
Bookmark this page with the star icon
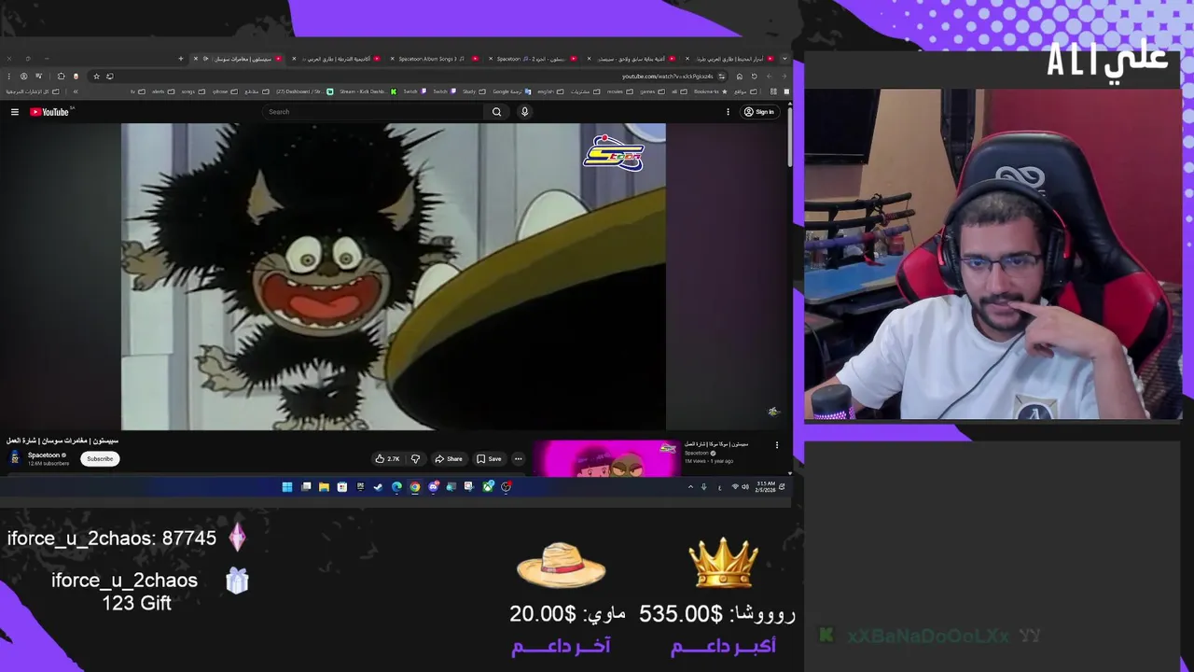(97, 76)
